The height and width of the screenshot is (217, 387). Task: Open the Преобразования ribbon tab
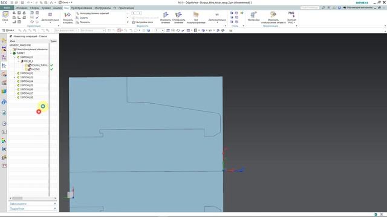(82, 8)
